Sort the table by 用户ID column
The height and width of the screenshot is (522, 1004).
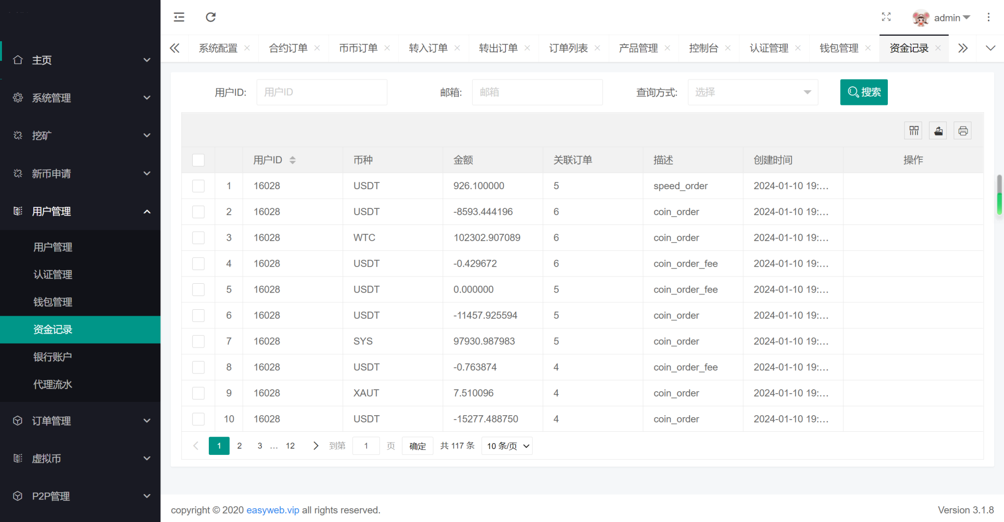tap(292, 160)
